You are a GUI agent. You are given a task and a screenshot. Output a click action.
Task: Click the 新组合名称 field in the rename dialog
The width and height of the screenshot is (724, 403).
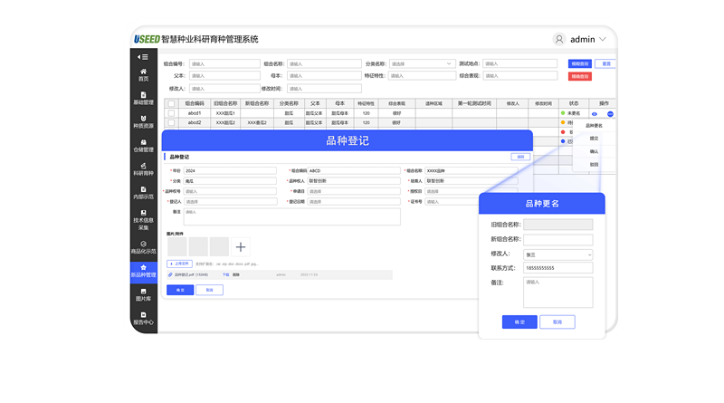pyautogui.click(x=558, y=240)
